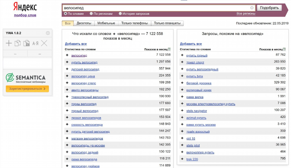The image size is (291, 168).
Task: Click the 'YWA 1.8.2' panel title
Action: click(13, 33)
